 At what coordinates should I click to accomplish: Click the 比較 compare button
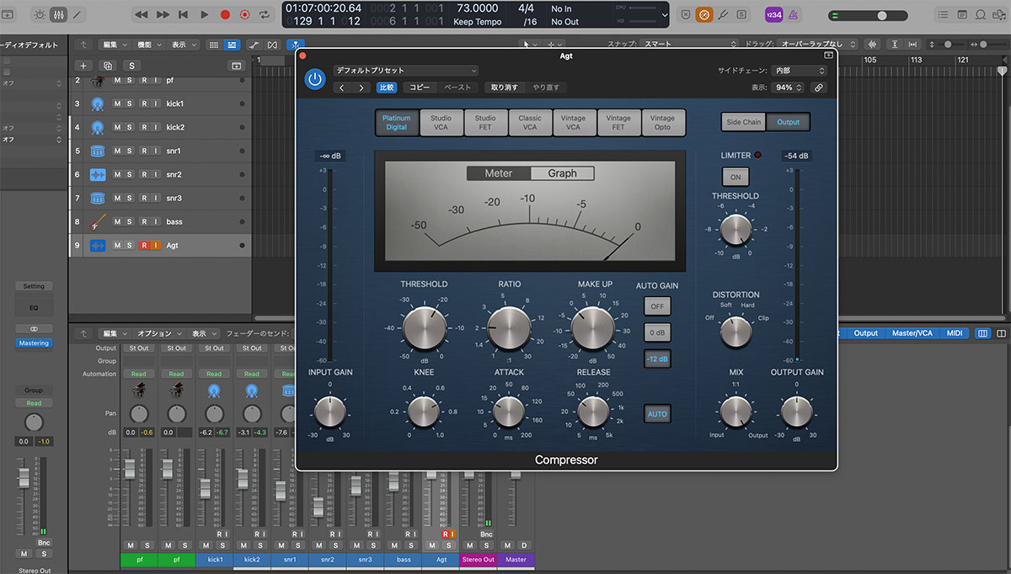pos(387,88)
